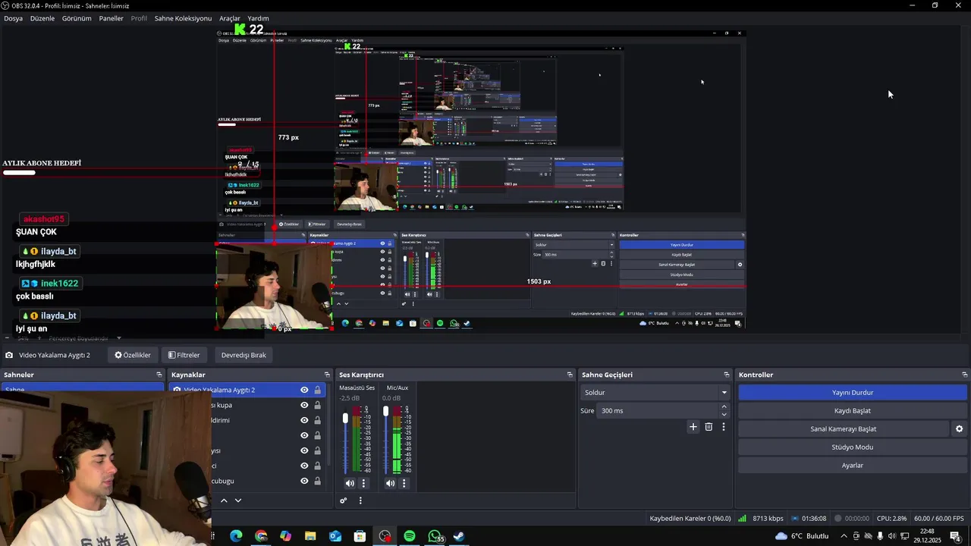Viewport: 971px width, 546px height.
Task: Click the CPU: 2.8% status text
Action: (x=891, y=519)
